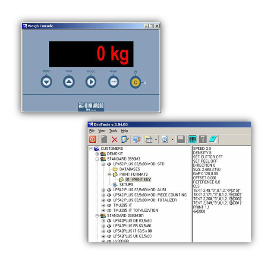Open the help icon dropdown arrow
This screenshot has height=267, width=277.
[x=172, y=139]
